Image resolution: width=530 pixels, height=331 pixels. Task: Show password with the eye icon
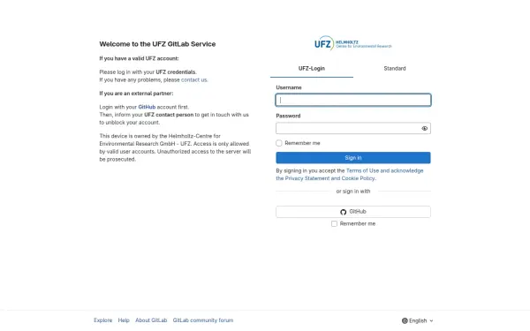click(425, 128)
